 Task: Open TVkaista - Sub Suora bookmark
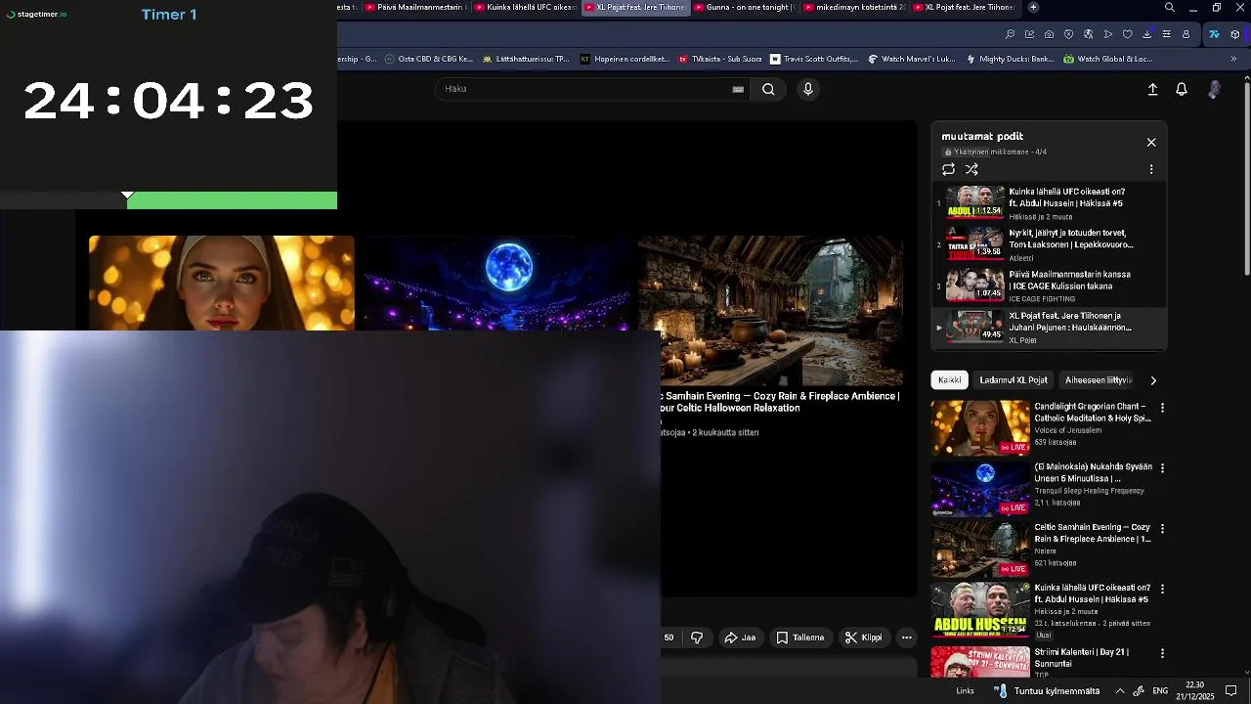pyautogui.click(x=720, y=59)
